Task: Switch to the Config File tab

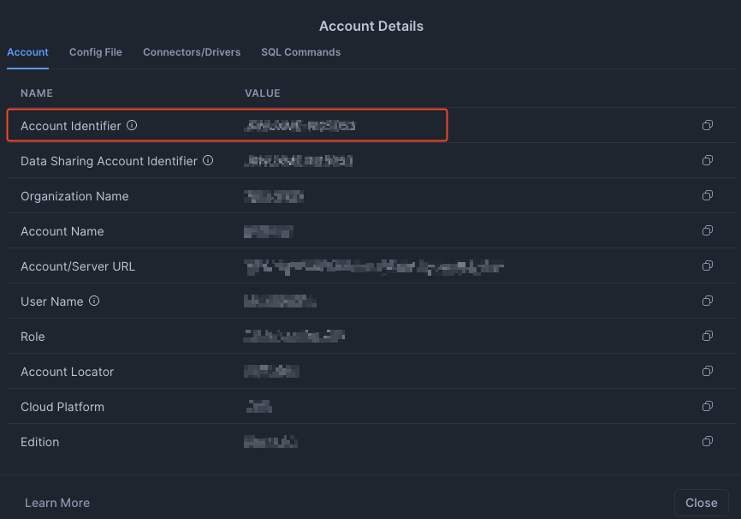Action: tap(96, 52)
